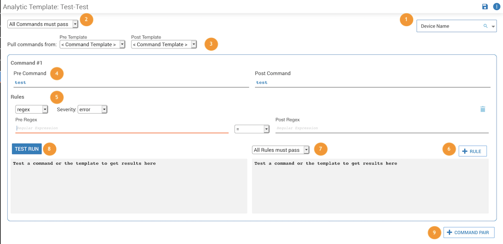
Task: Open the info menu icon
Action: [497, 7]
